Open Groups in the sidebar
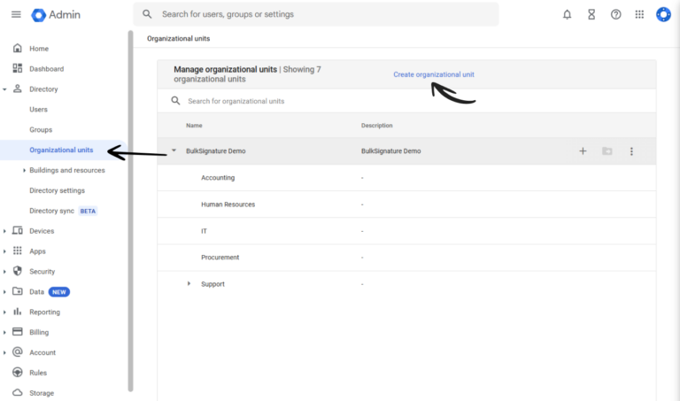Screen dimensions: 680x401 click(41, 129)
